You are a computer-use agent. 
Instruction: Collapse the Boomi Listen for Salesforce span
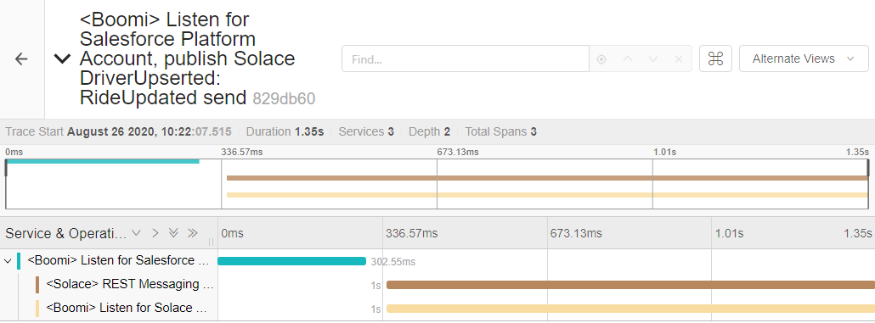8,260
